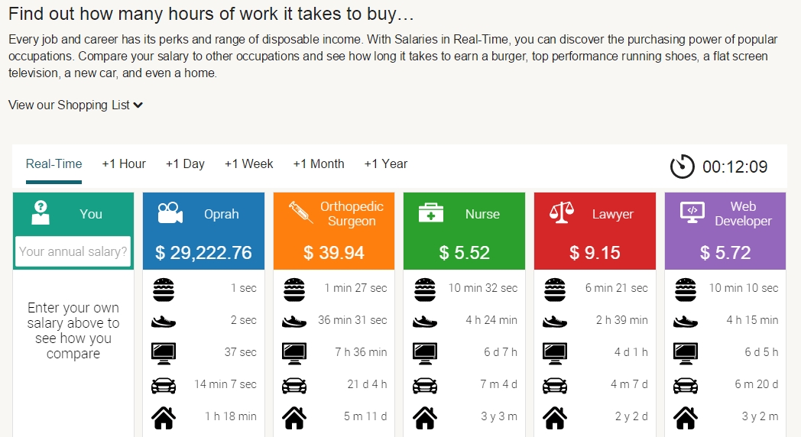Click the car icon in Nurse column
The width and height of the screenshot is (801, 437).
(x=425, y=386)
